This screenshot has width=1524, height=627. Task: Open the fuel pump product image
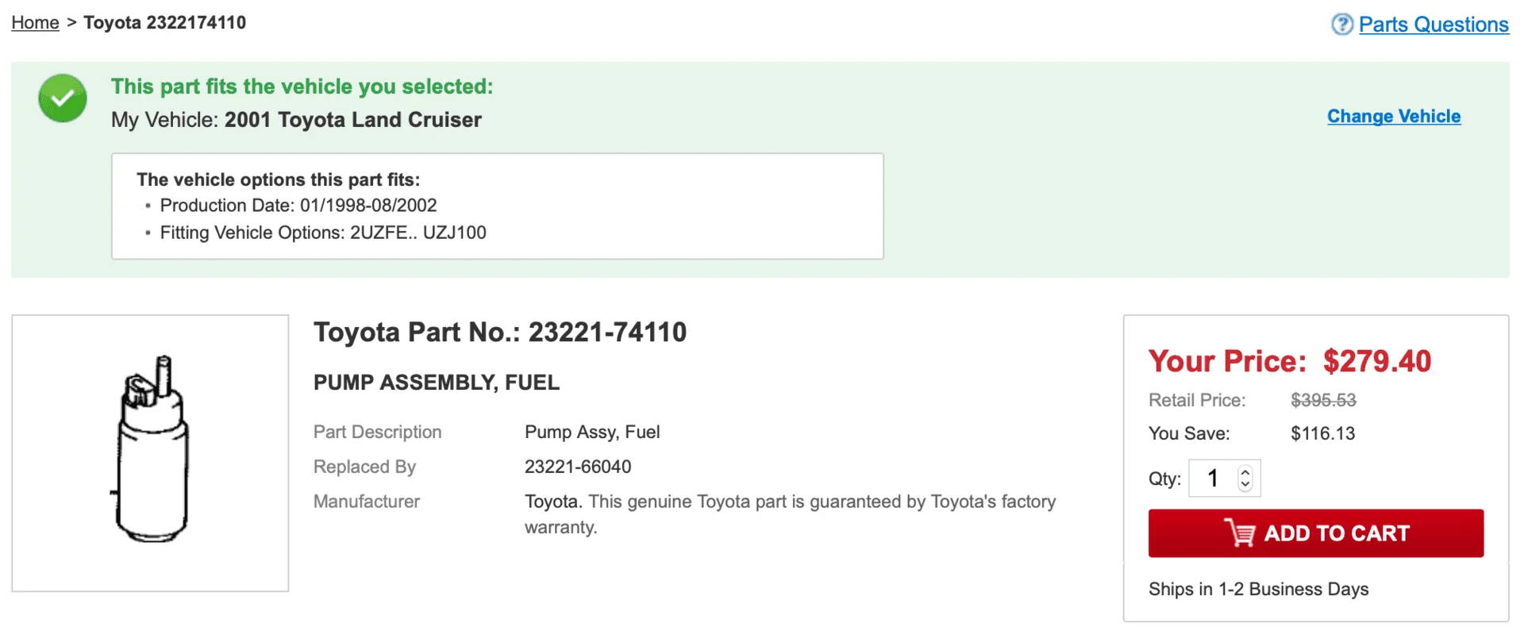click(150, 453)
